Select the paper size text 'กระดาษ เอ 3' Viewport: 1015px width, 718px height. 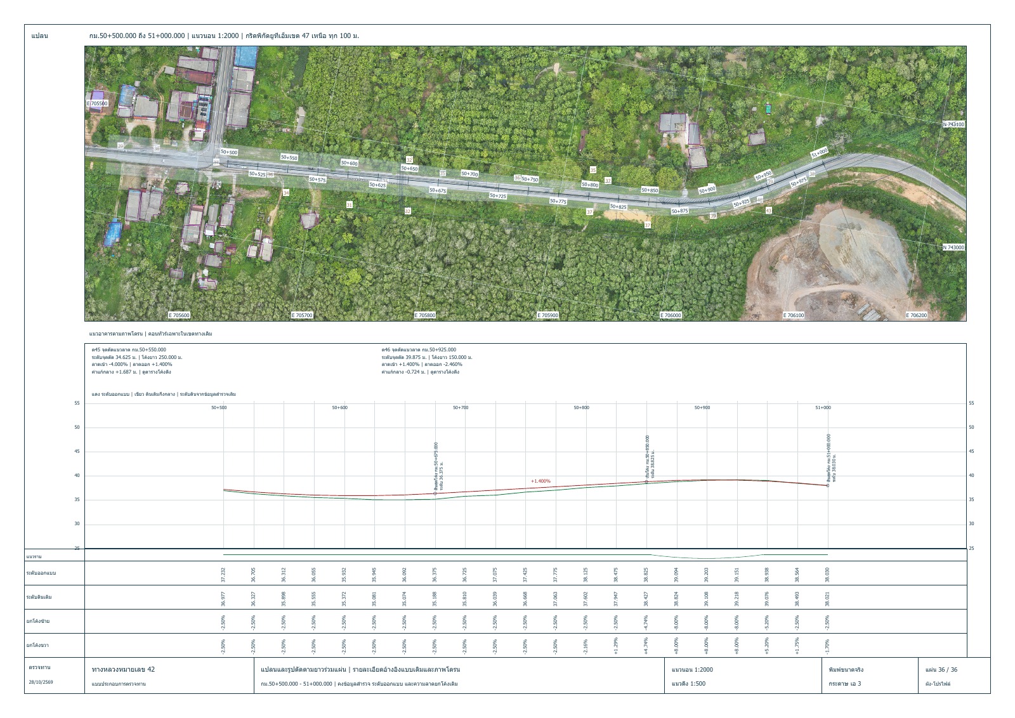(x=845, y=684)
